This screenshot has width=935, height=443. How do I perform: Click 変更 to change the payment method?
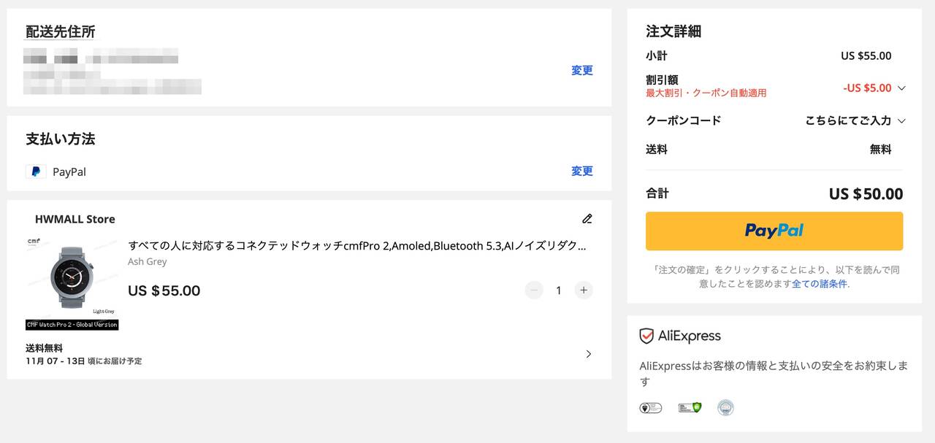(581, 172)
